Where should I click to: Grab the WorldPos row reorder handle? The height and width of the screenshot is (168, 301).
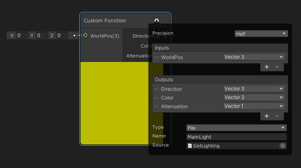click(x=156, y=57)
